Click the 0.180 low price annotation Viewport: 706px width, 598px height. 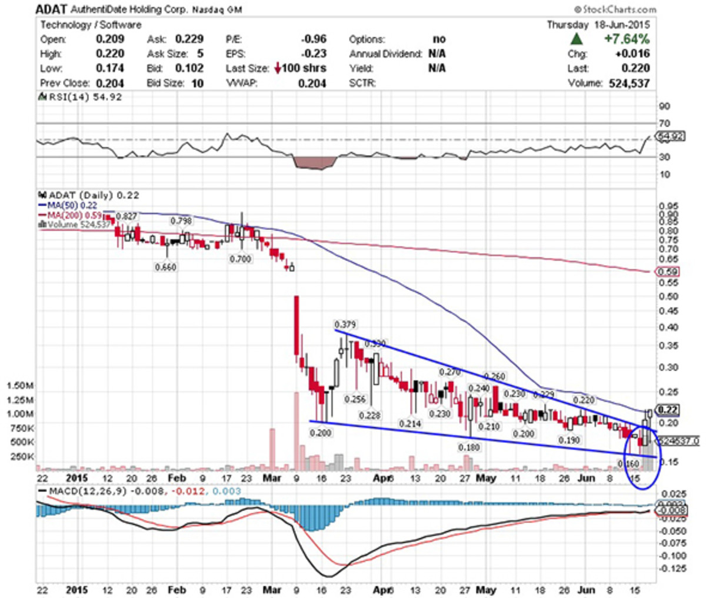[x=469, y=447]
